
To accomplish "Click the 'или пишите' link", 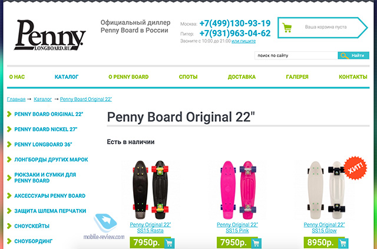I will click(243, 41).
